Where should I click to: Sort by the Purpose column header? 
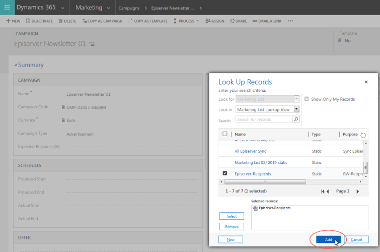350,134
